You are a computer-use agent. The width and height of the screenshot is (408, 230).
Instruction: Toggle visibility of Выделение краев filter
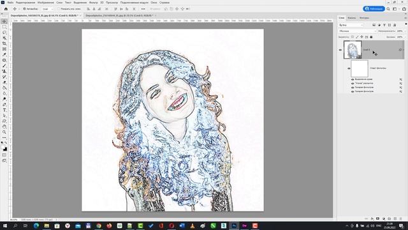click(353, 79)
